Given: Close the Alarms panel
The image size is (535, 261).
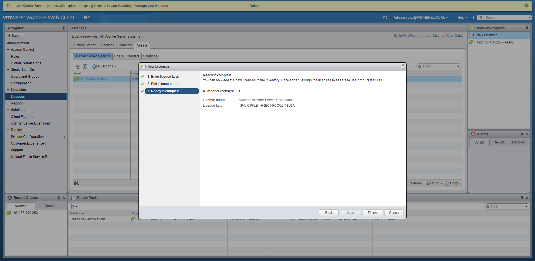Looking at the screenshot, I should coord(527,134).
